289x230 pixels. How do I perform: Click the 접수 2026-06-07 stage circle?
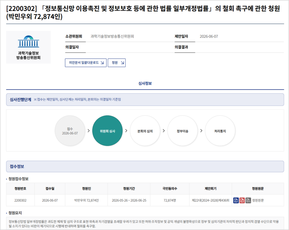pos(70,131)
